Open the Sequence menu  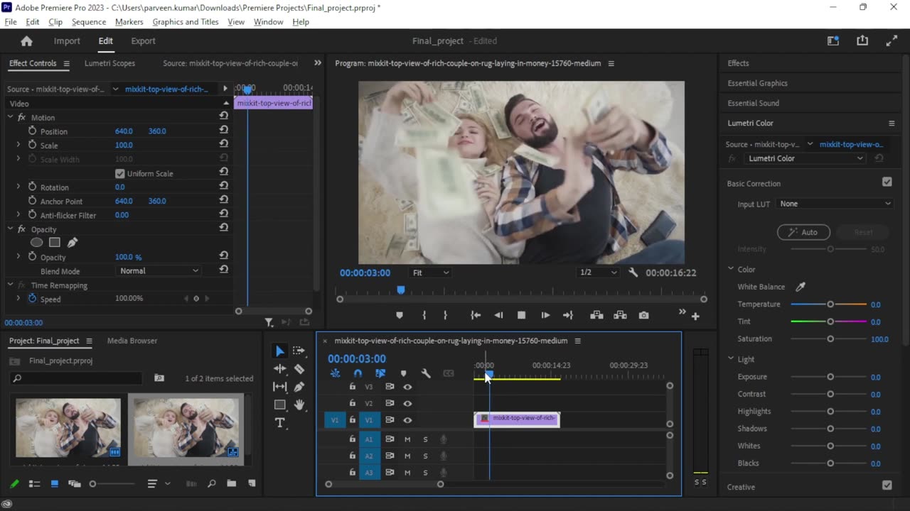point(89,22)
